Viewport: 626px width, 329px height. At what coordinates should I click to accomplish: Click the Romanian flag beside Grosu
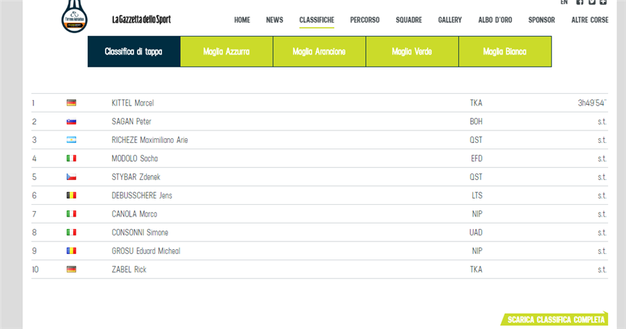coord(71,251)
